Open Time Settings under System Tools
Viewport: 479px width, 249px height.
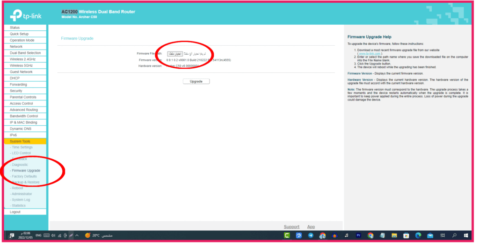pyautogui.click(x=21, y=147)
